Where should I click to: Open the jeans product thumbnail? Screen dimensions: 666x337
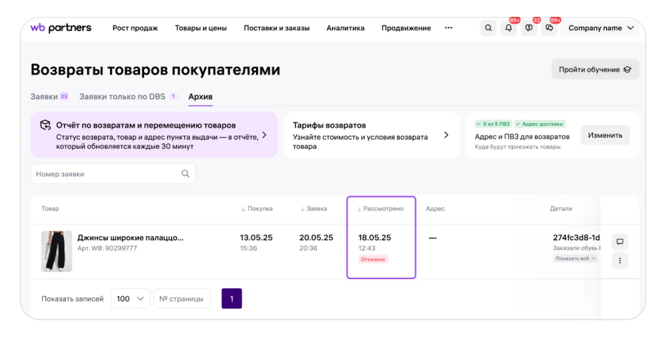[56, 251]
